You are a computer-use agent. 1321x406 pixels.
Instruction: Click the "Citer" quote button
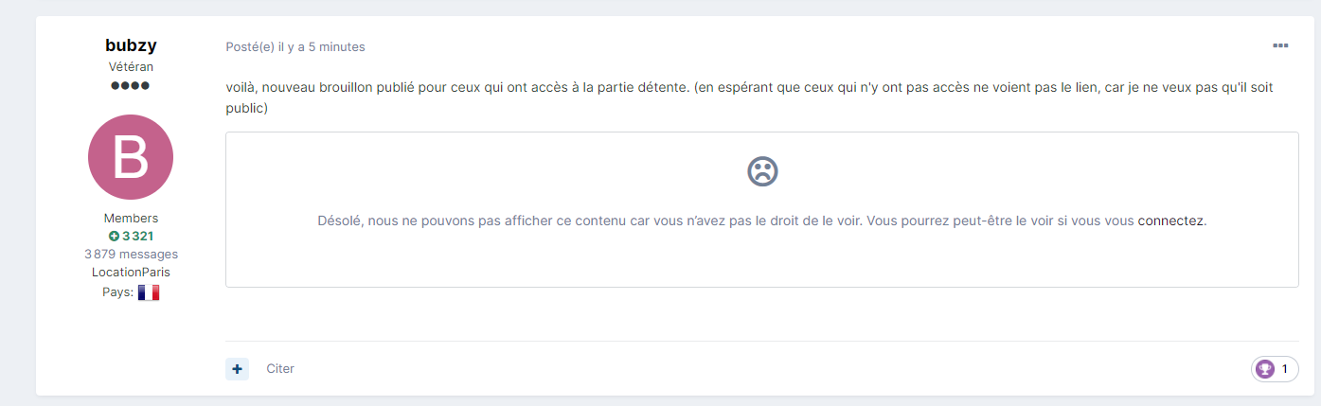click(x=280, y=368)
